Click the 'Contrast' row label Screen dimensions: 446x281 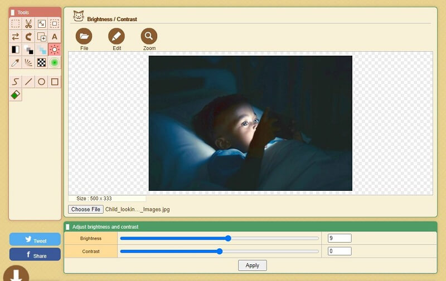coord(91,252)
